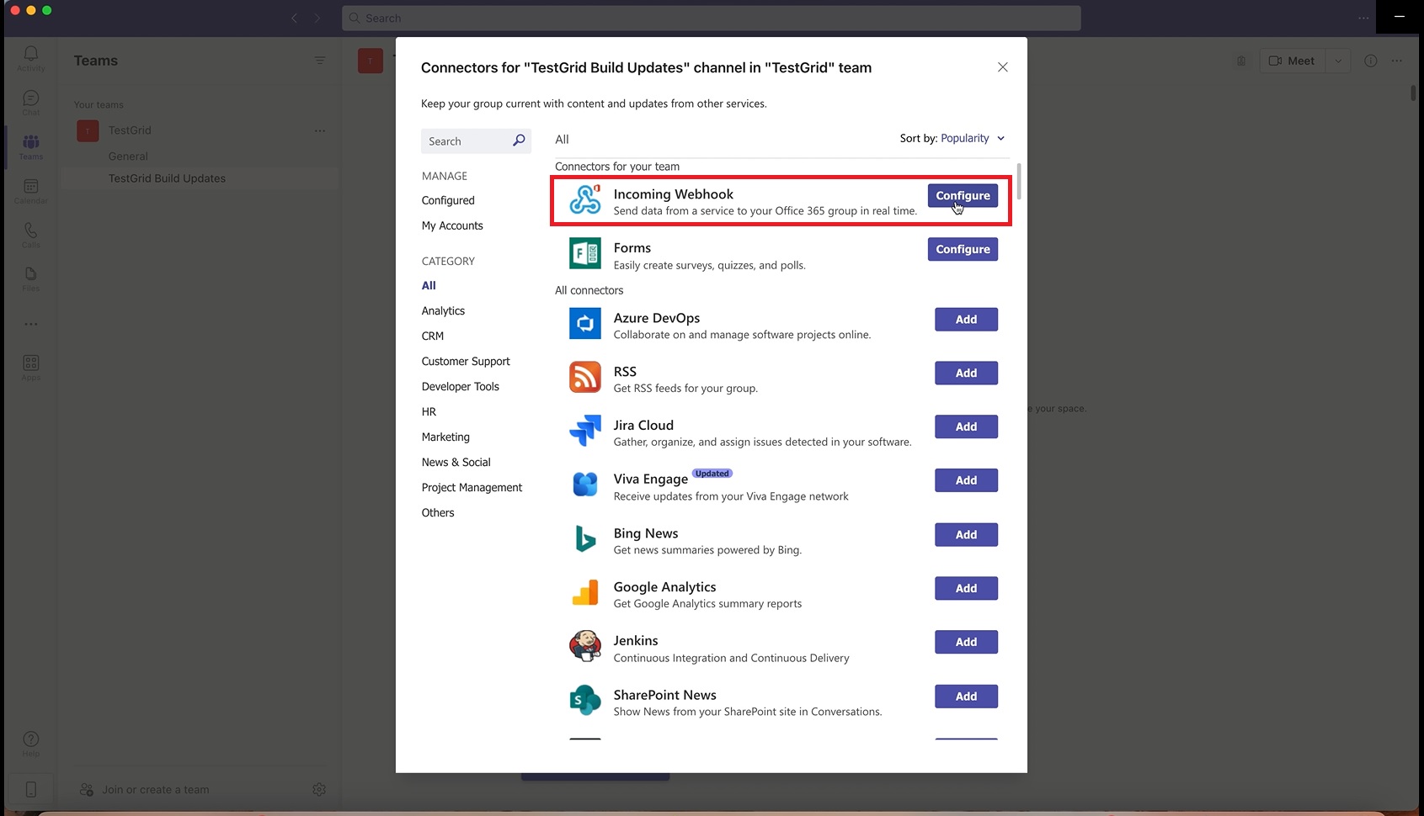Screen dimensions: 1424x816
Task: Click the Jenkins connector icon
Action: 584,646
